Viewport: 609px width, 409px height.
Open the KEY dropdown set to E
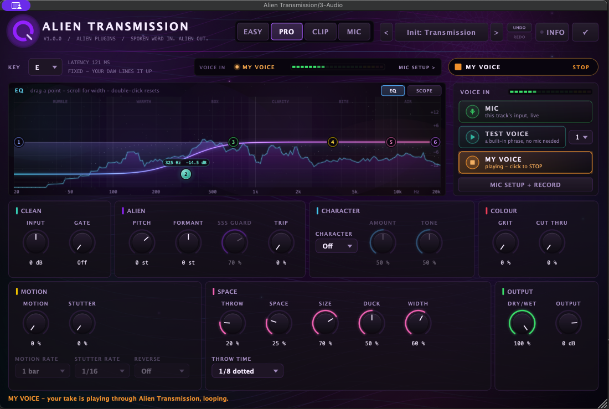(x=45, y=67)
